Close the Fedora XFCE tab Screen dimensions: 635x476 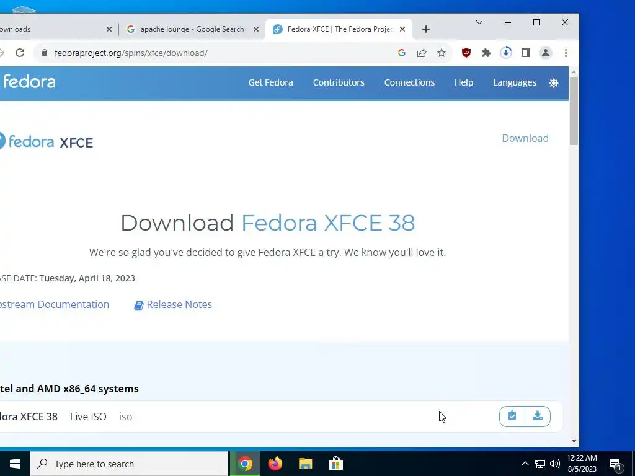click(x=402, y=29)
